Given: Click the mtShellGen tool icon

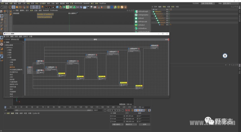Looking at the screenshot, I should [x=136, y=28].
